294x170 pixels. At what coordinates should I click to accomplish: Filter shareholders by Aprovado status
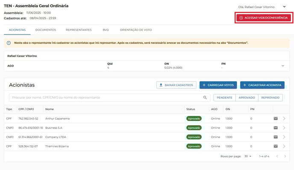(247, 98)
